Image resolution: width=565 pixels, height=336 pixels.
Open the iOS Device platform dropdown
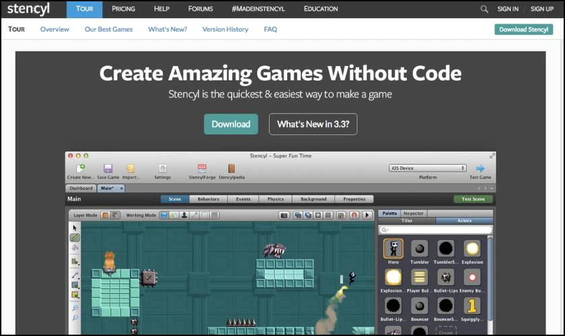[x=428, y=168]
